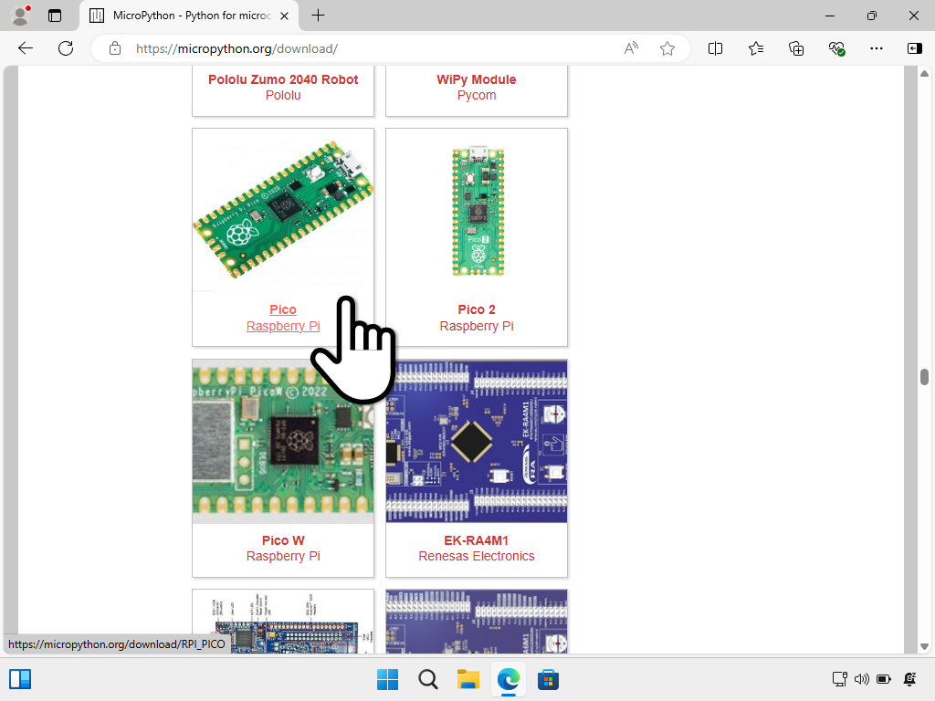Open File Explorer from the taskbar
Viewport: 935px width, 701px height.
point(468,679)
